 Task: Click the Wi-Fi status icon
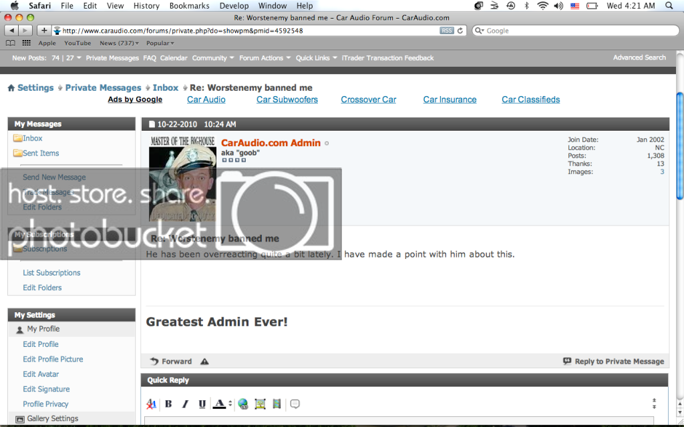[x=542, y=5]
